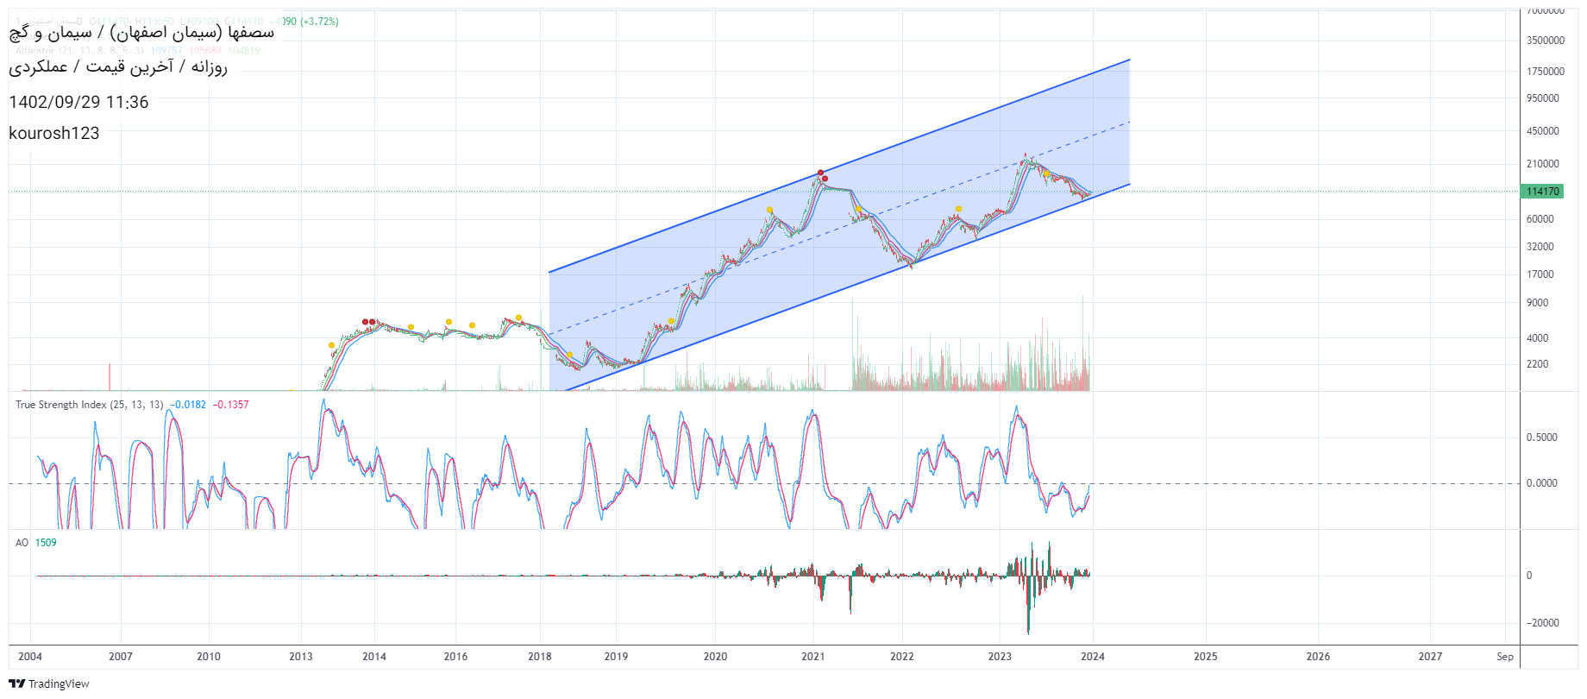Image resolution: width=1587 pixels, height=699 pixels.
Task: Click the 2200 price scale label
Action: coord(1538,364)
